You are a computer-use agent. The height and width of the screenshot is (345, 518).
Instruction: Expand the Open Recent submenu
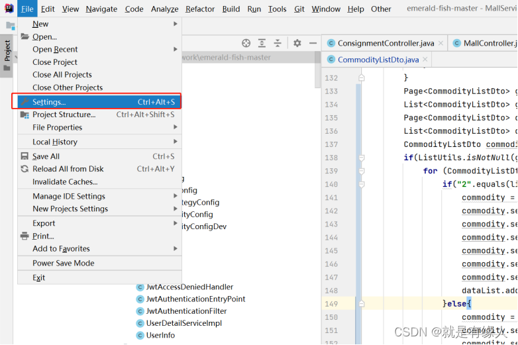(99, 49)
